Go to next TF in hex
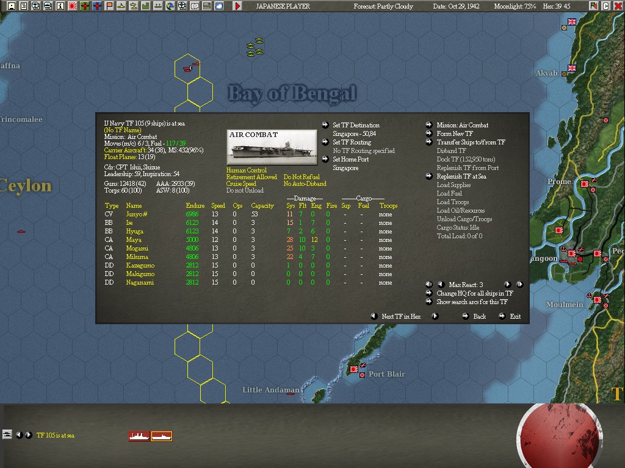This screenshot has height=468, width=625. (x=435, y=316)
